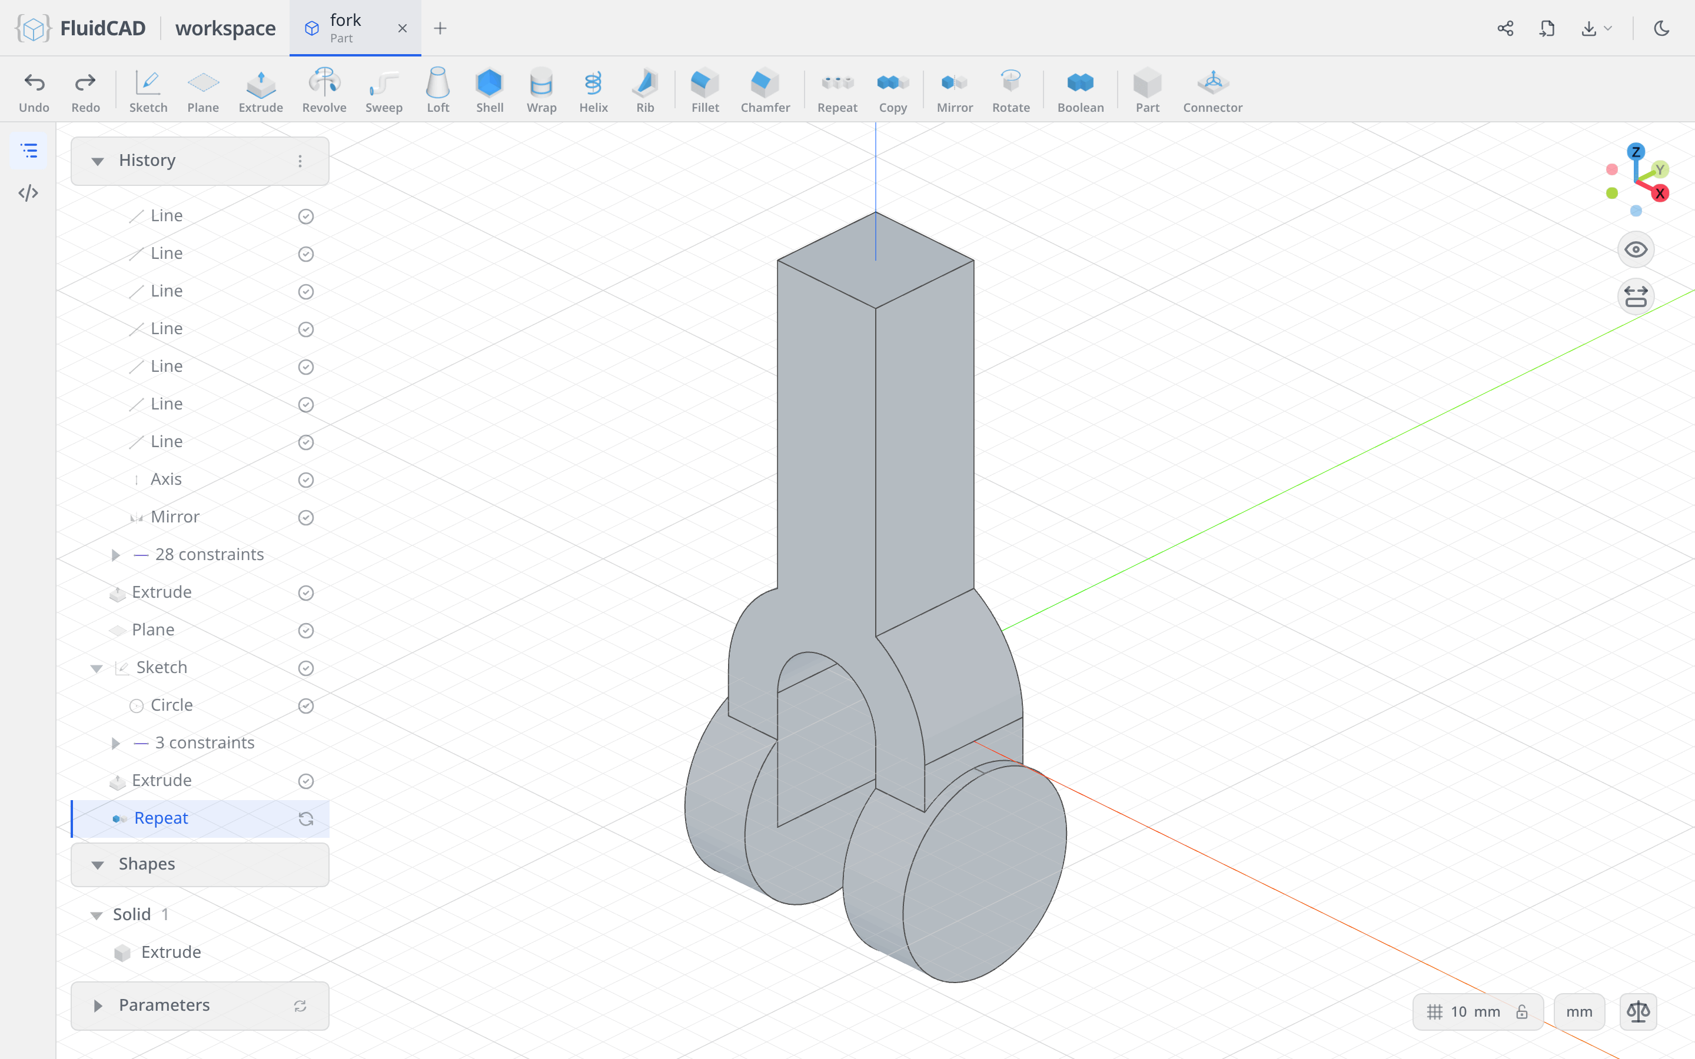Click the Undo button
Image resolution: width=1695 pixels, height=1059 pixels.
tap(34, 91)
